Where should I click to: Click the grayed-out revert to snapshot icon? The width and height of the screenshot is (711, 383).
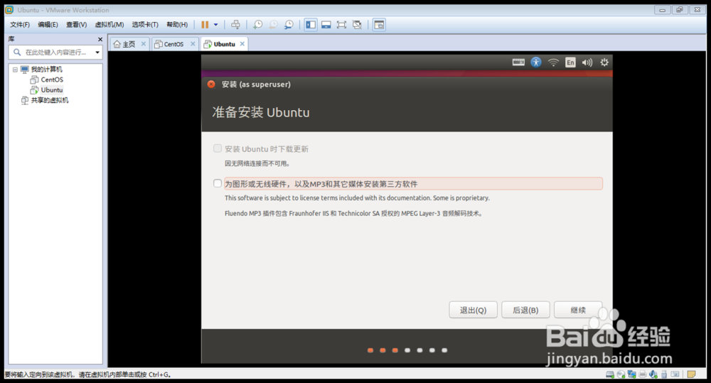[x=274, y=25]
